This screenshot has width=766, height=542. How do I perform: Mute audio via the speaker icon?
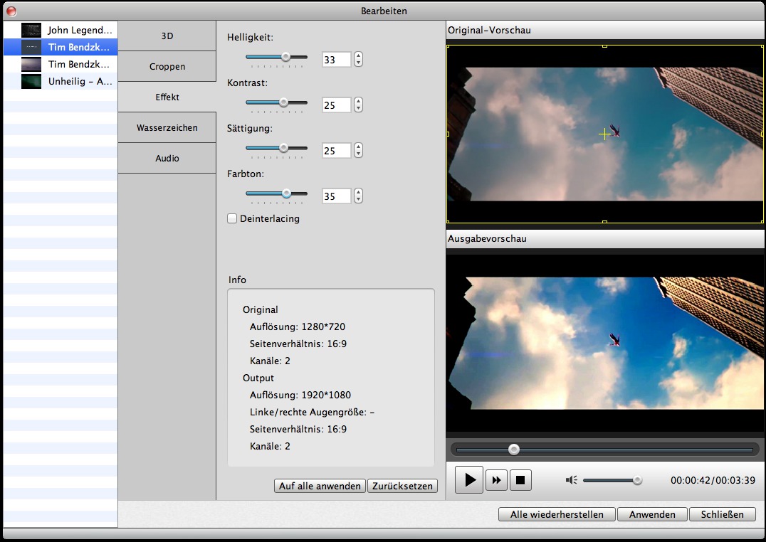coord(571,480)
